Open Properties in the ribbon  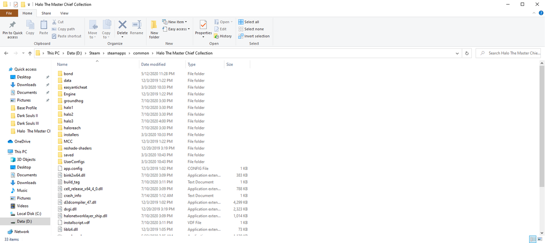[x=203, y=29]
